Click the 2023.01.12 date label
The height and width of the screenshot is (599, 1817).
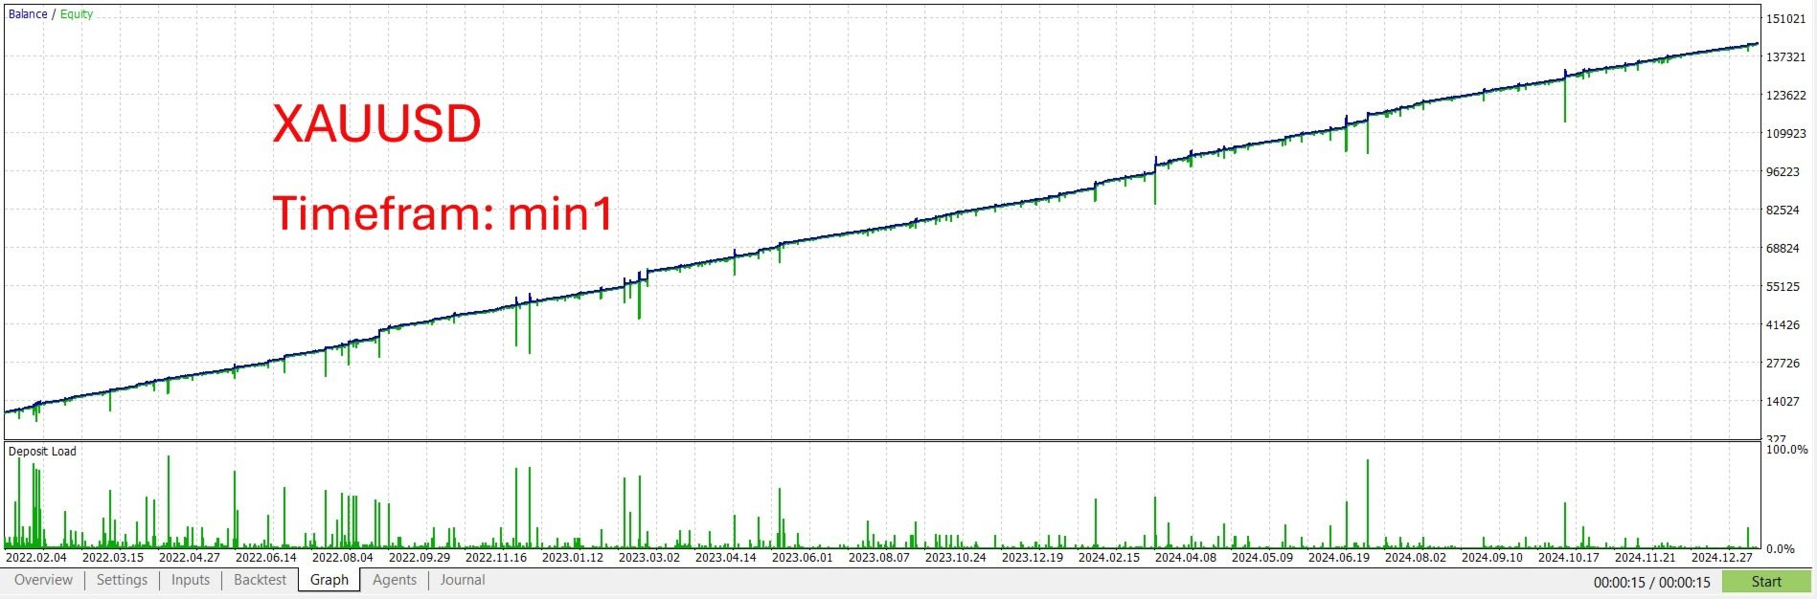pos(573,558)
